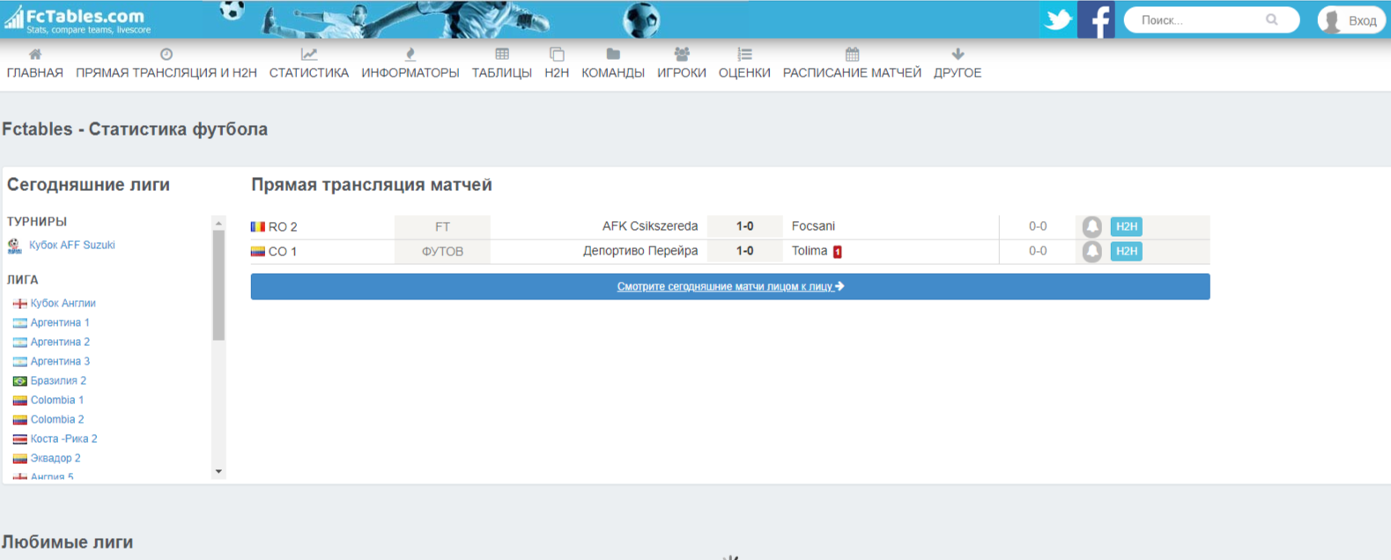Click the calendar icon above РАСПИСАНИЕ МАТЧЕЙ
This screenshot has height=560, width=1391.
(x=852, y=55)
